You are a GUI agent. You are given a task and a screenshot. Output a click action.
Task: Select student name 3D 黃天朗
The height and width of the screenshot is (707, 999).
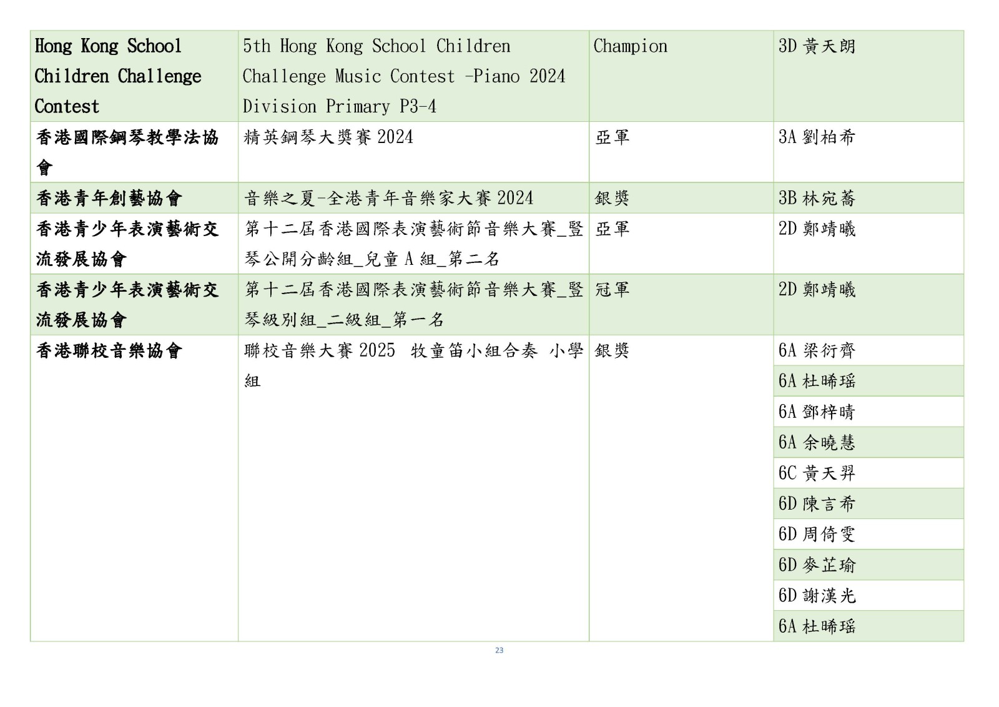click(x=816, y=46)
